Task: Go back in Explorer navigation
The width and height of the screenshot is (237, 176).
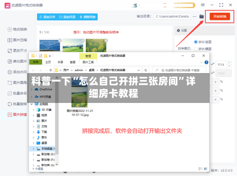Action: click(34, 70)
